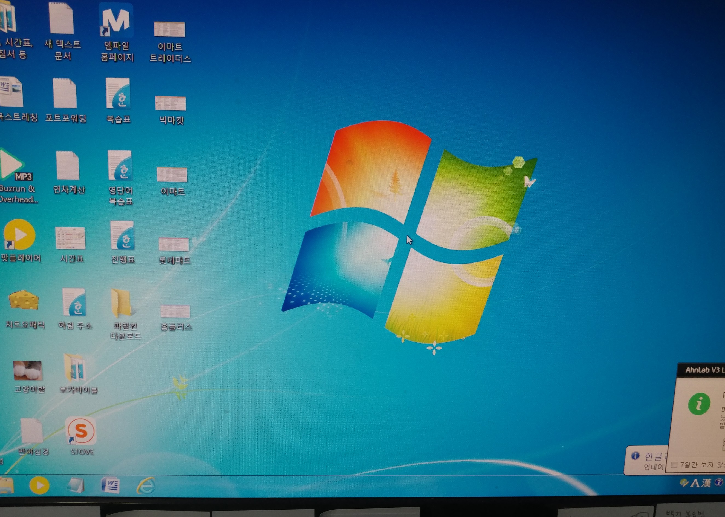Click the PotPlayer taskbar icon
Viewport: 725px width, 517px height.
[x=39, y=485]
